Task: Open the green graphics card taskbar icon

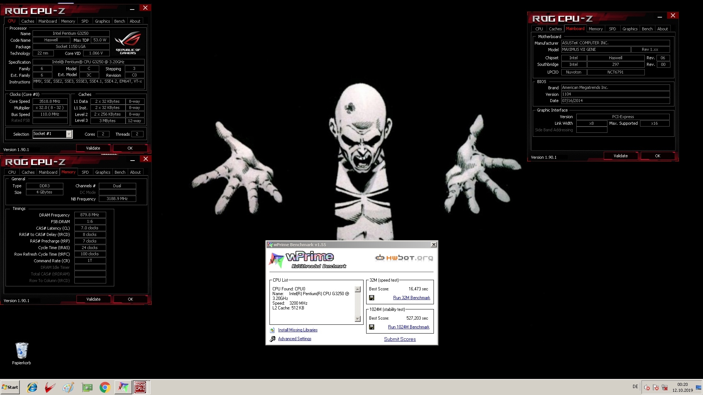Action: coord(87,387)
